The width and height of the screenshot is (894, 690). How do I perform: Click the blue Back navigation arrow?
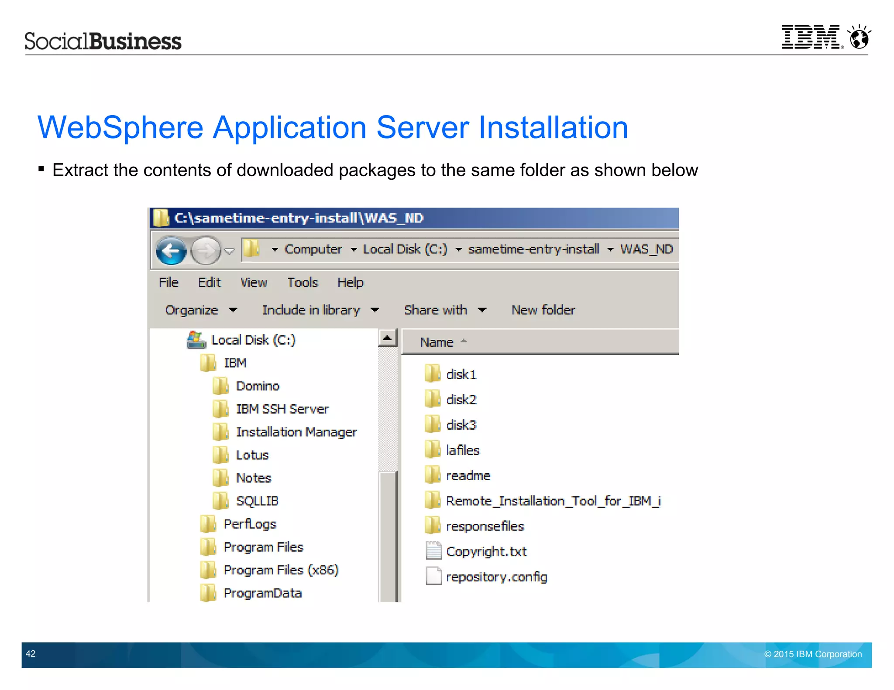coord(171,250)
